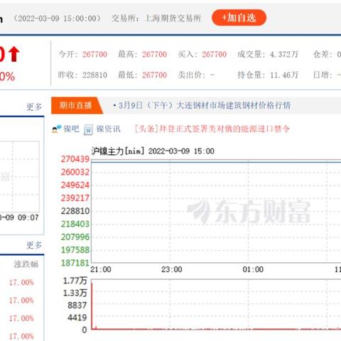This screenshot has height=341, width=341.
Task: Click the red up-arrow price indicator
Action: point(14,54)
